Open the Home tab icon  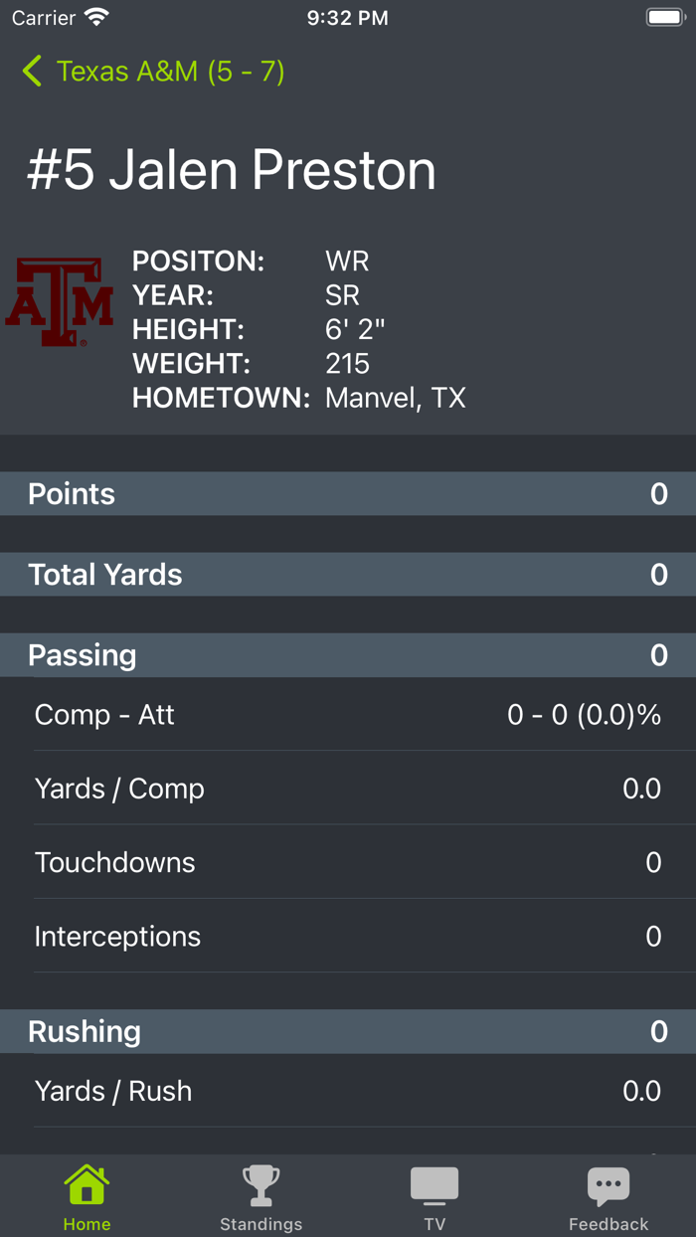coord(87,1183)
